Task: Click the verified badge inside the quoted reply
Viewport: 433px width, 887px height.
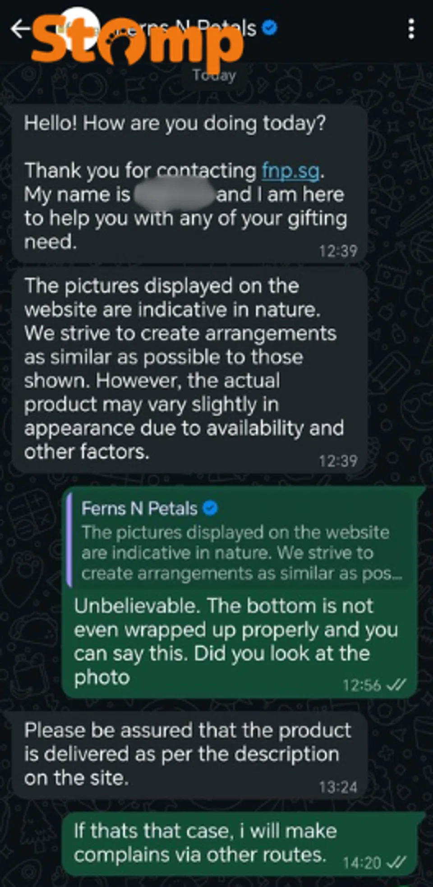Action: (210, 509)
